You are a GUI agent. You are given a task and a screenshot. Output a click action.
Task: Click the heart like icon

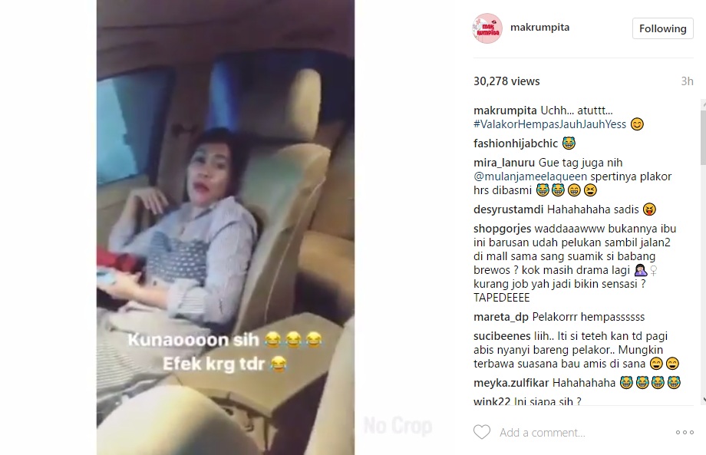pyautogui.click(x=482, y=432)
